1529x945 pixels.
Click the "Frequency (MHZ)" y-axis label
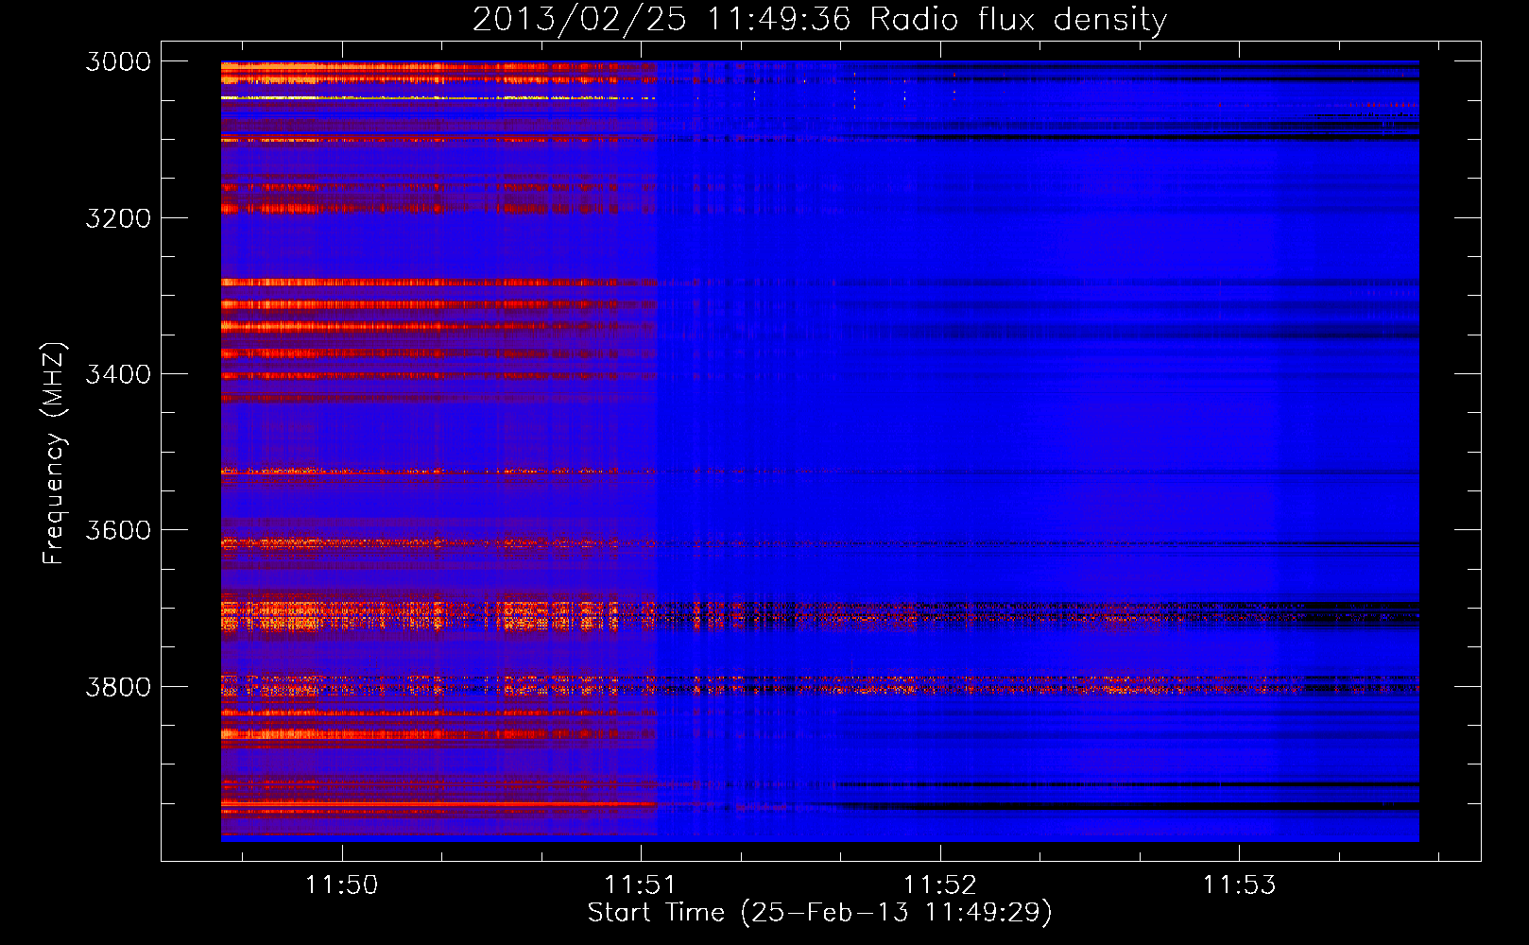click(x=54, y=454)
